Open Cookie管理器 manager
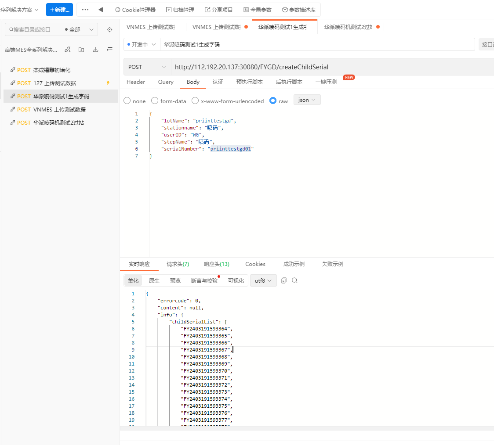The image size is (494, 445). [135, 10]
